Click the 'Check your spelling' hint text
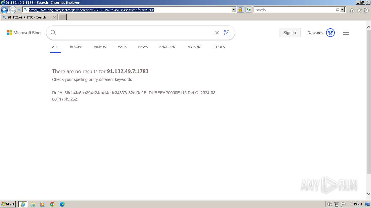This screenshot has height=208, width=371. pyautogui.click(x=92, y=79)
